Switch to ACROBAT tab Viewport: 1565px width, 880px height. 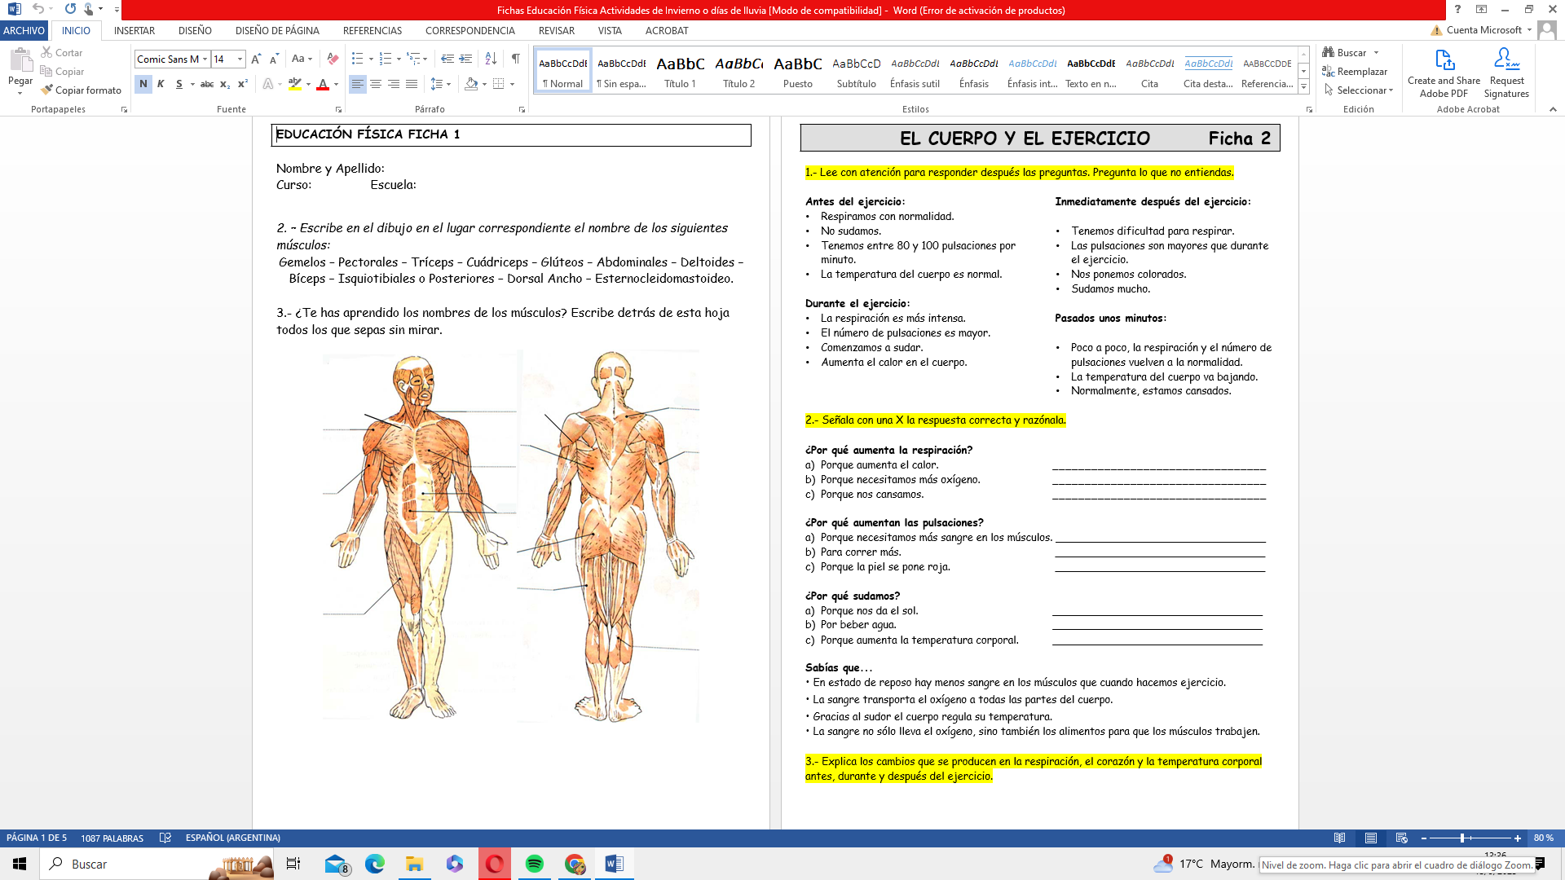tap(667, 30)
